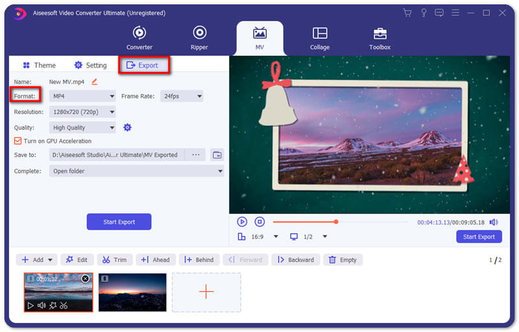Viewport: 519px width, 332px height.
Task: Switch to the MV tab
Action: coord(260,38)
